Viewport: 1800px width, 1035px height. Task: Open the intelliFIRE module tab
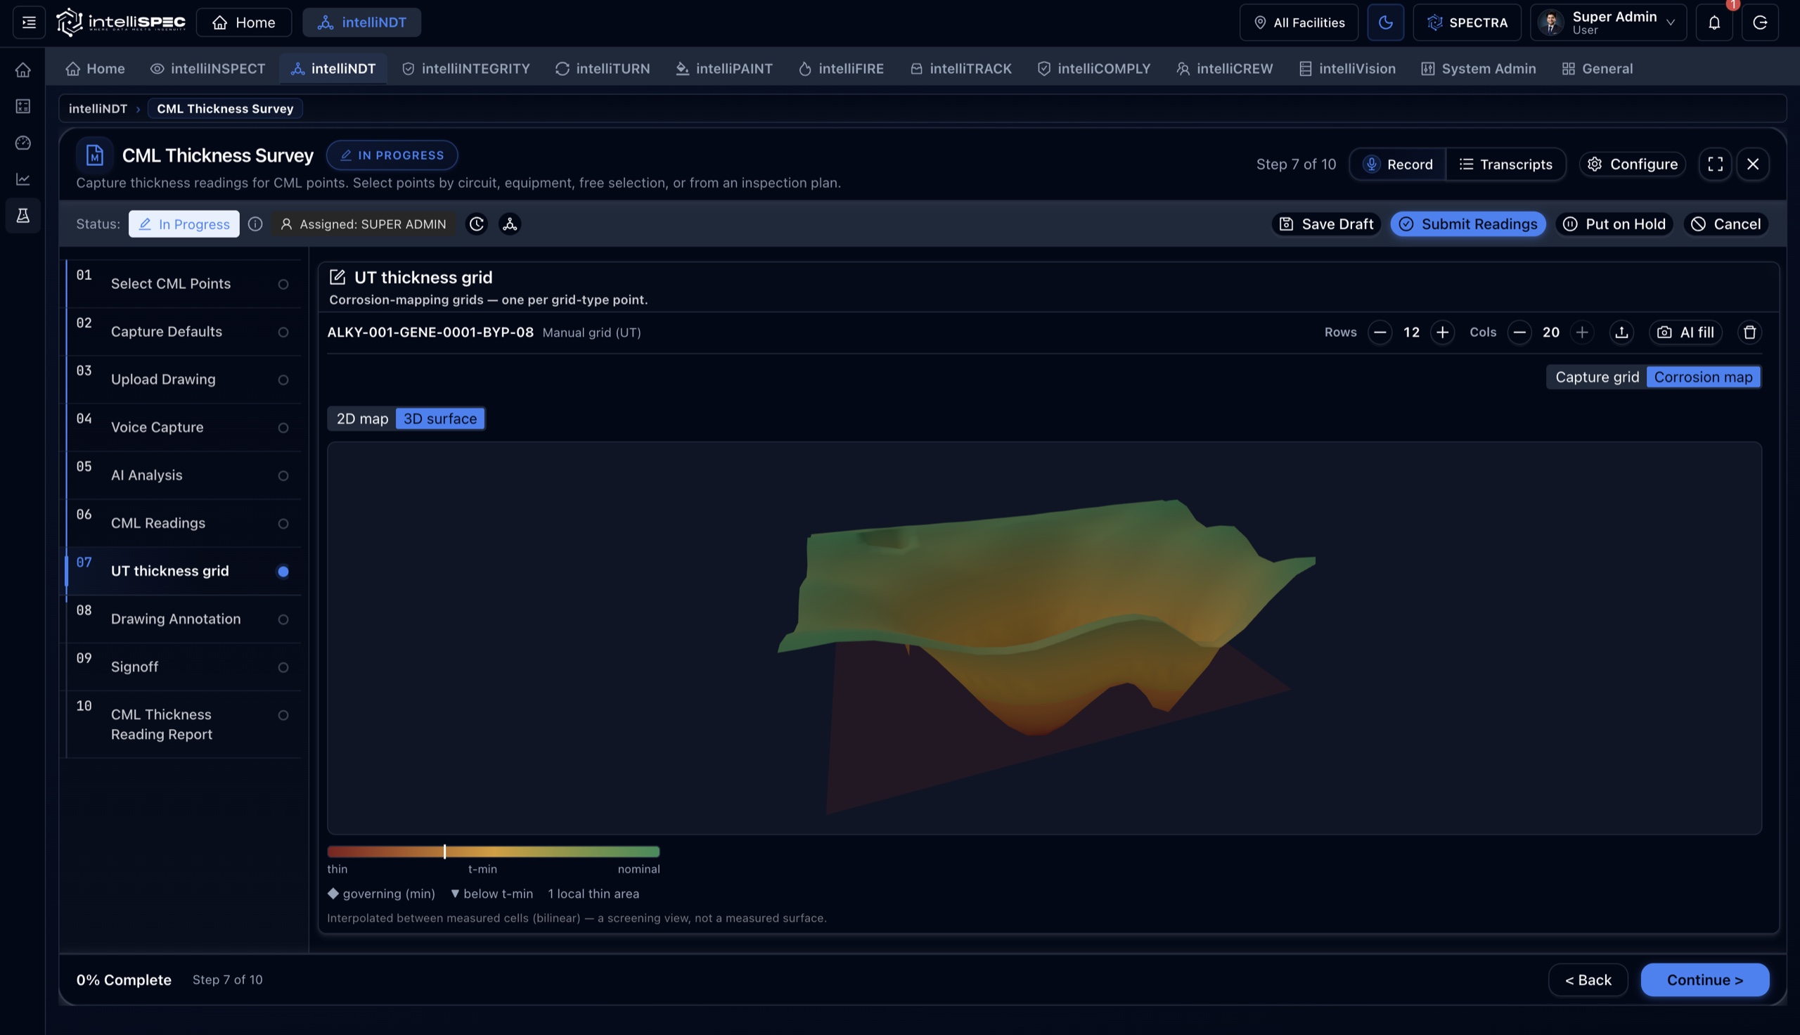[x=841, y=69]
